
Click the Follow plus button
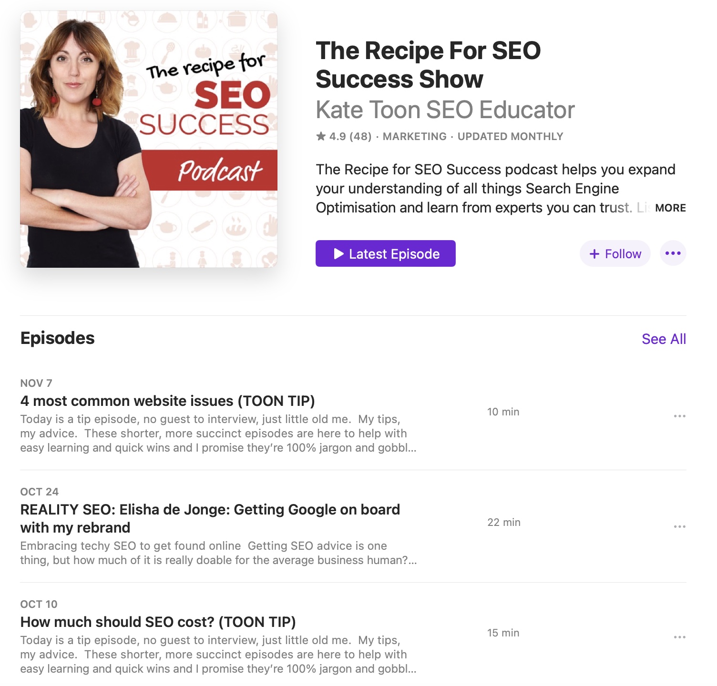point(615,253)
